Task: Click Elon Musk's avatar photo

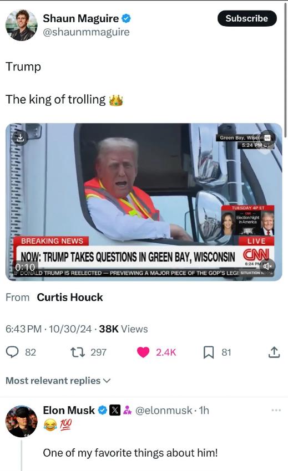Action: point(22,421)
